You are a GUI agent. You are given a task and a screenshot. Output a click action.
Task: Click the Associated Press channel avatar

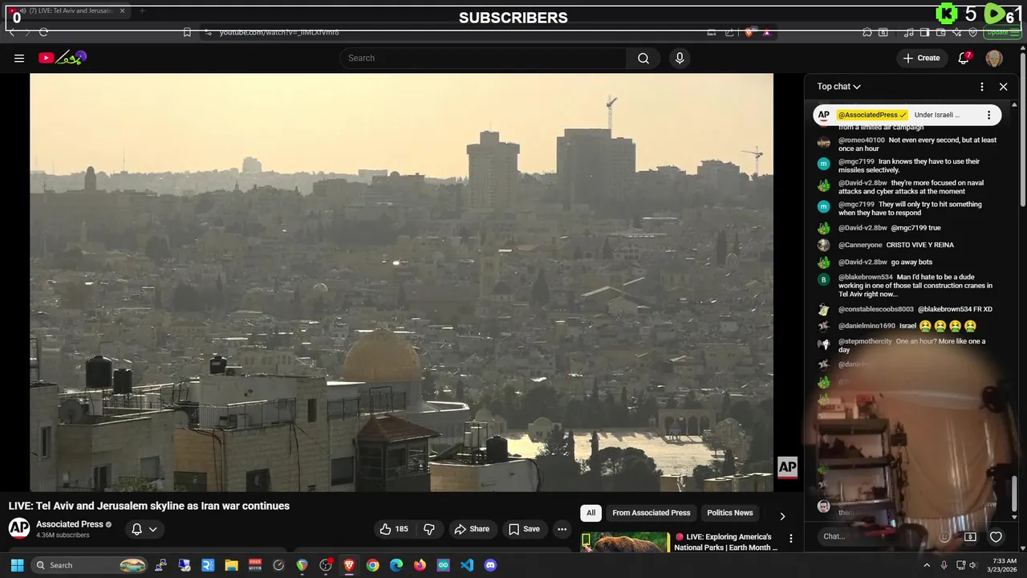[19, 528]
